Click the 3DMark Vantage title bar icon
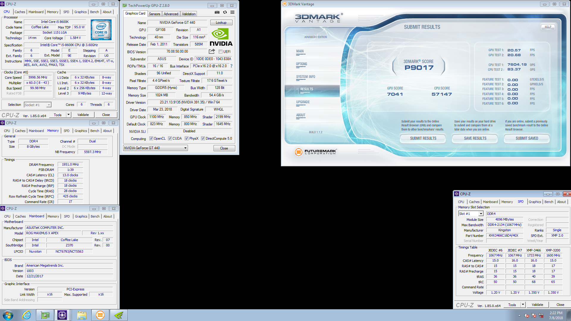 284,4
